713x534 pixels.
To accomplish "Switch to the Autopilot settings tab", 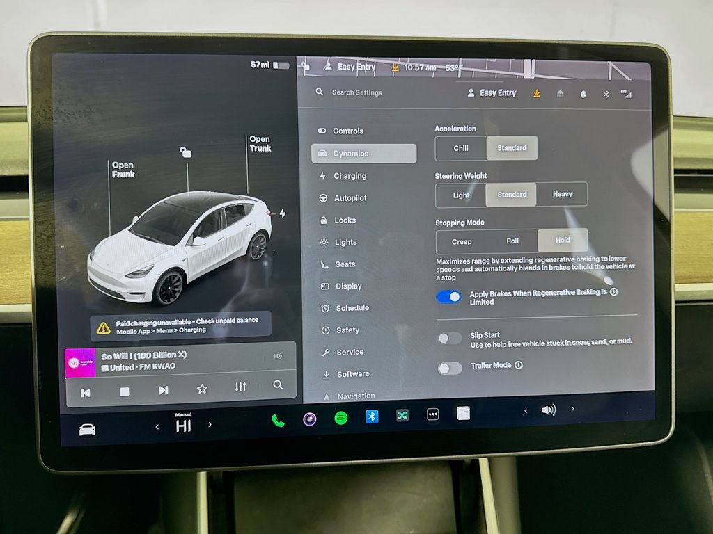I will click(x=352, y=197).
